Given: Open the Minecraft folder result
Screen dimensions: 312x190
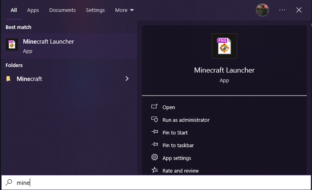Looking at the screenshot, I should (69, 79).
